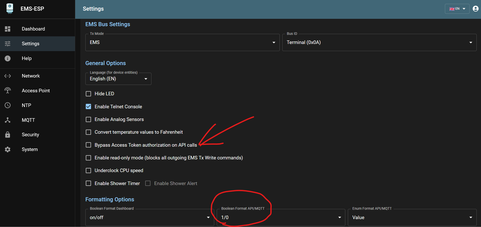Open the NTP settings page
Image resolution: width=481 pixels, height=227 pixels.
(x=37, y=105)
